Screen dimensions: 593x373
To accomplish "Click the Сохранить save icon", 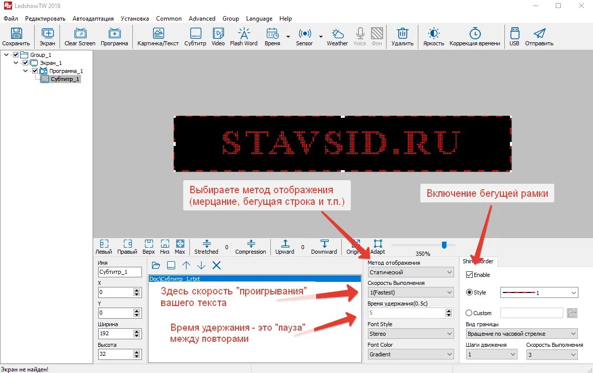I will [16, 34].
